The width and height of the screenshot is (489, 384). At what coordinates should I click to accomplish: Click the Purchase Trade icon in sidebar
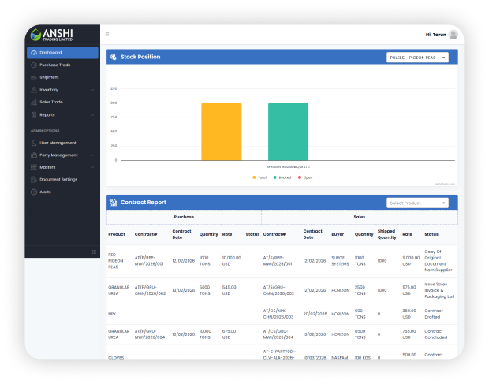pos(34,65)
